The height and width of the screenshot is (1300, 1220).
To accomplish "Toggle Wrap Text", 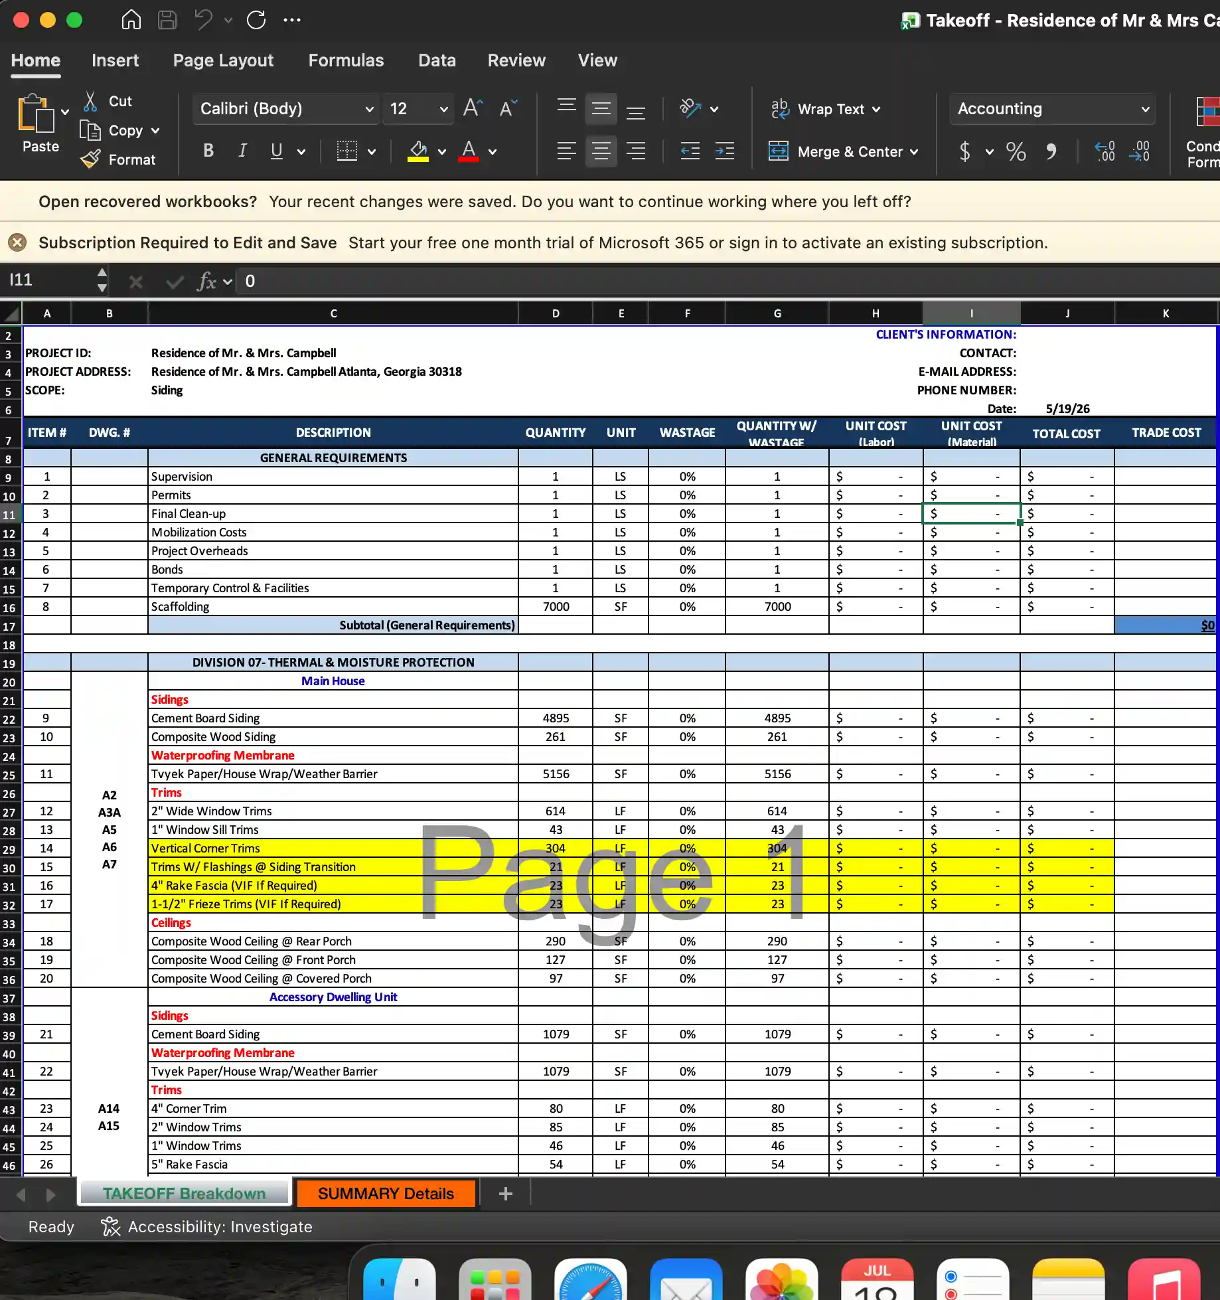I will point(817,109).
